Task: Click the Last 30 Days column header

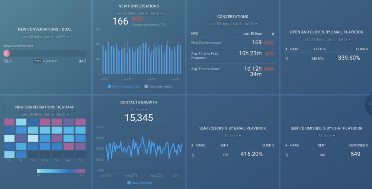Action: click(253, 34)
